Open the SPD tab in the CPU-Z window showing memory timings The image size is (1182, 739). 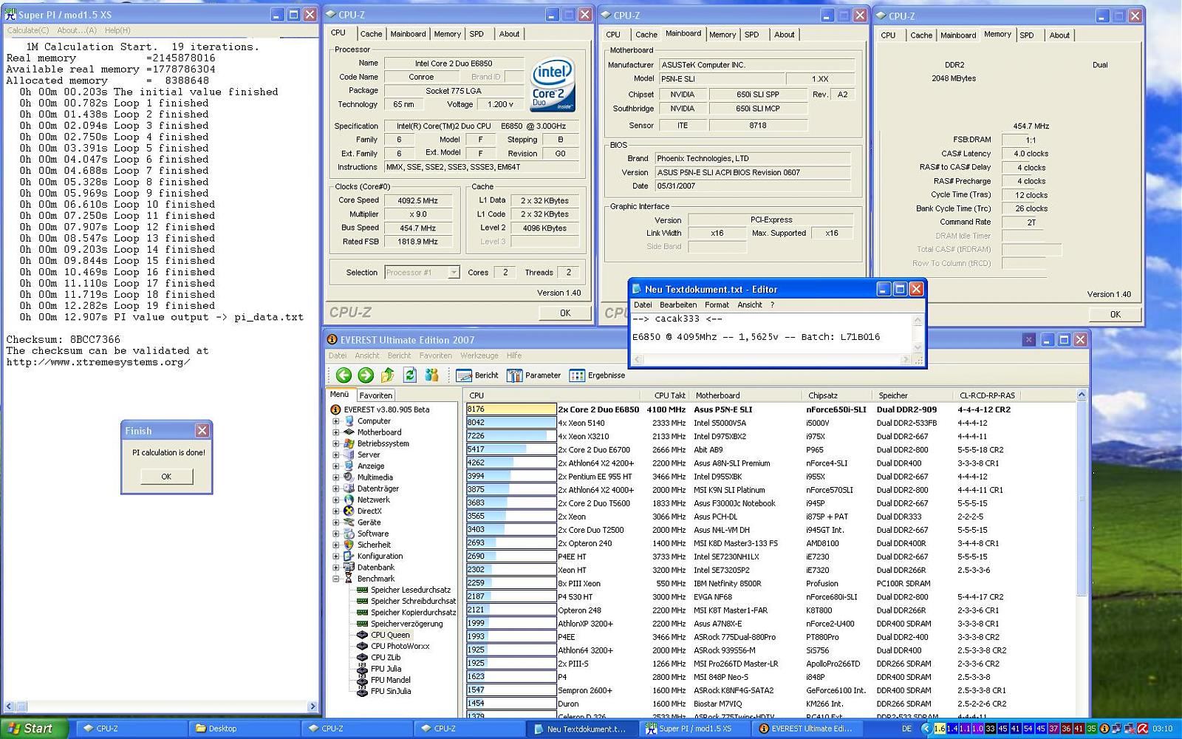pos(1027,35)
